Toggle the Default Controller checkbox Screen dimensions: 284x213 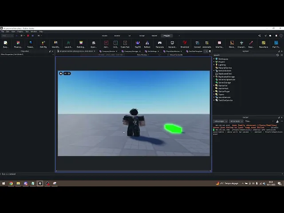coord(168,55)
